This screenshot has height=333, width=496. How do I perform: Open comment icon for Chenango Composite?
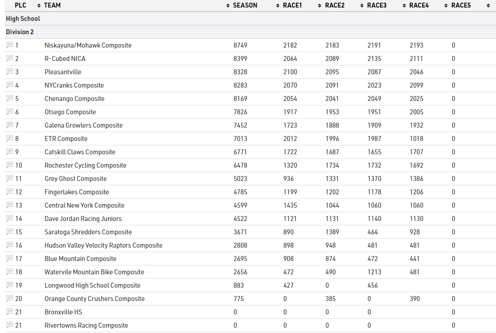10,98
